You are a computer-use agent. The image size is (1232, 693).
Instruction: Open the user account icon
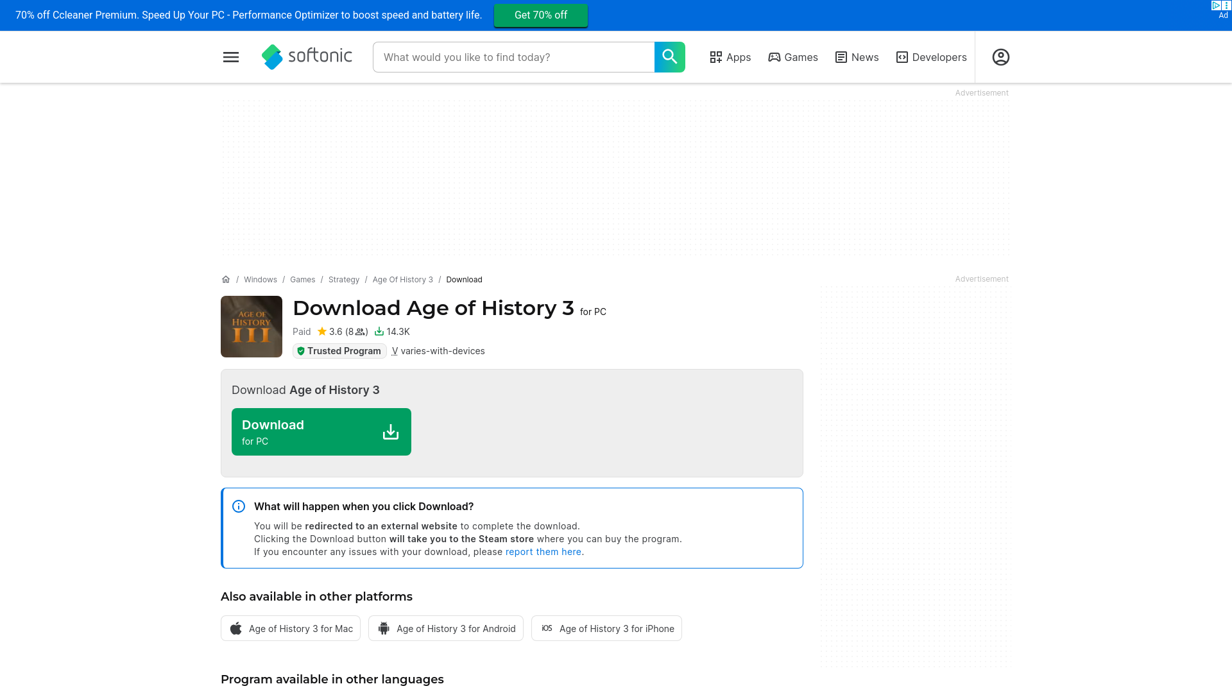coord(1001,57)
